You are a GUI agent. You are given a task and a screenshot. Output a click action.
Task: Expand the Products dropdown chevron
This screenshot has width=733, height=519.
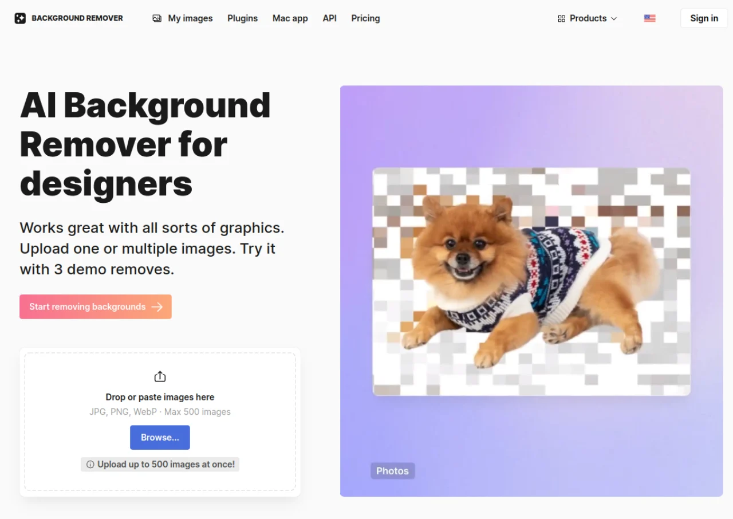pos(614,18)
